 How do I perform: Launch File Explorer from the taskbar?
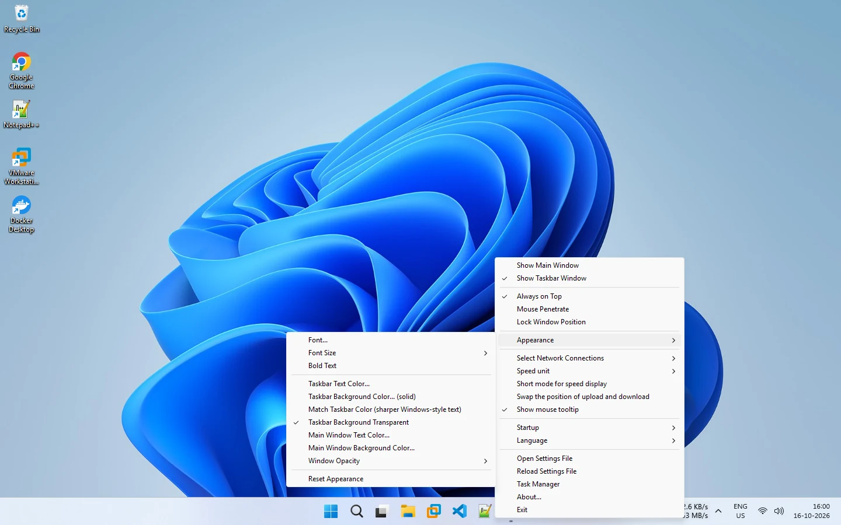click(408, 512)
